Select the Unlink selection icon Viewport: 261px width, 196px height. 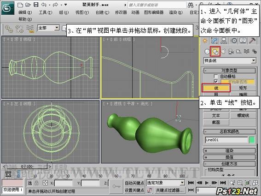[x=19, y=29]
